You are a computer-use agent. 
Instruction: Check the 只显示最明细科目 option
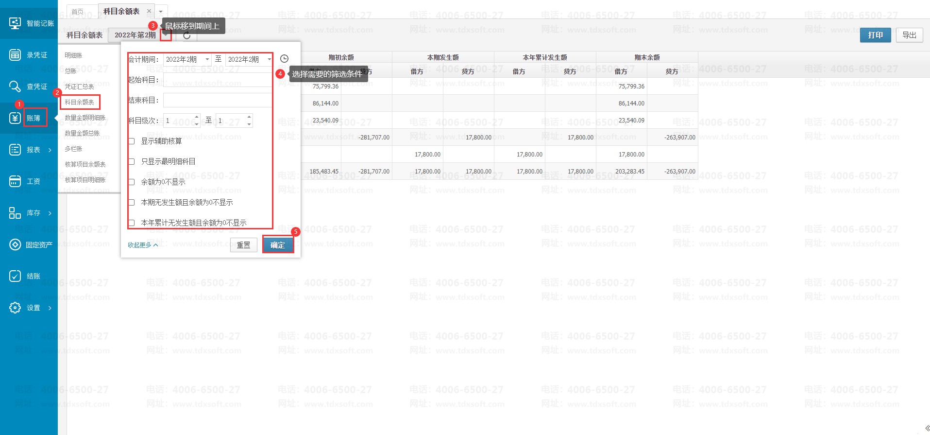(x=132, y=161)
